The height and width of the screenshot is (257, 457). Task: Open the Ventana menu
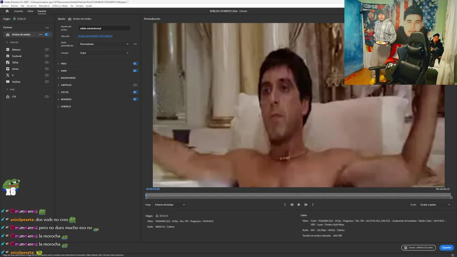click(x=80, y=6)
